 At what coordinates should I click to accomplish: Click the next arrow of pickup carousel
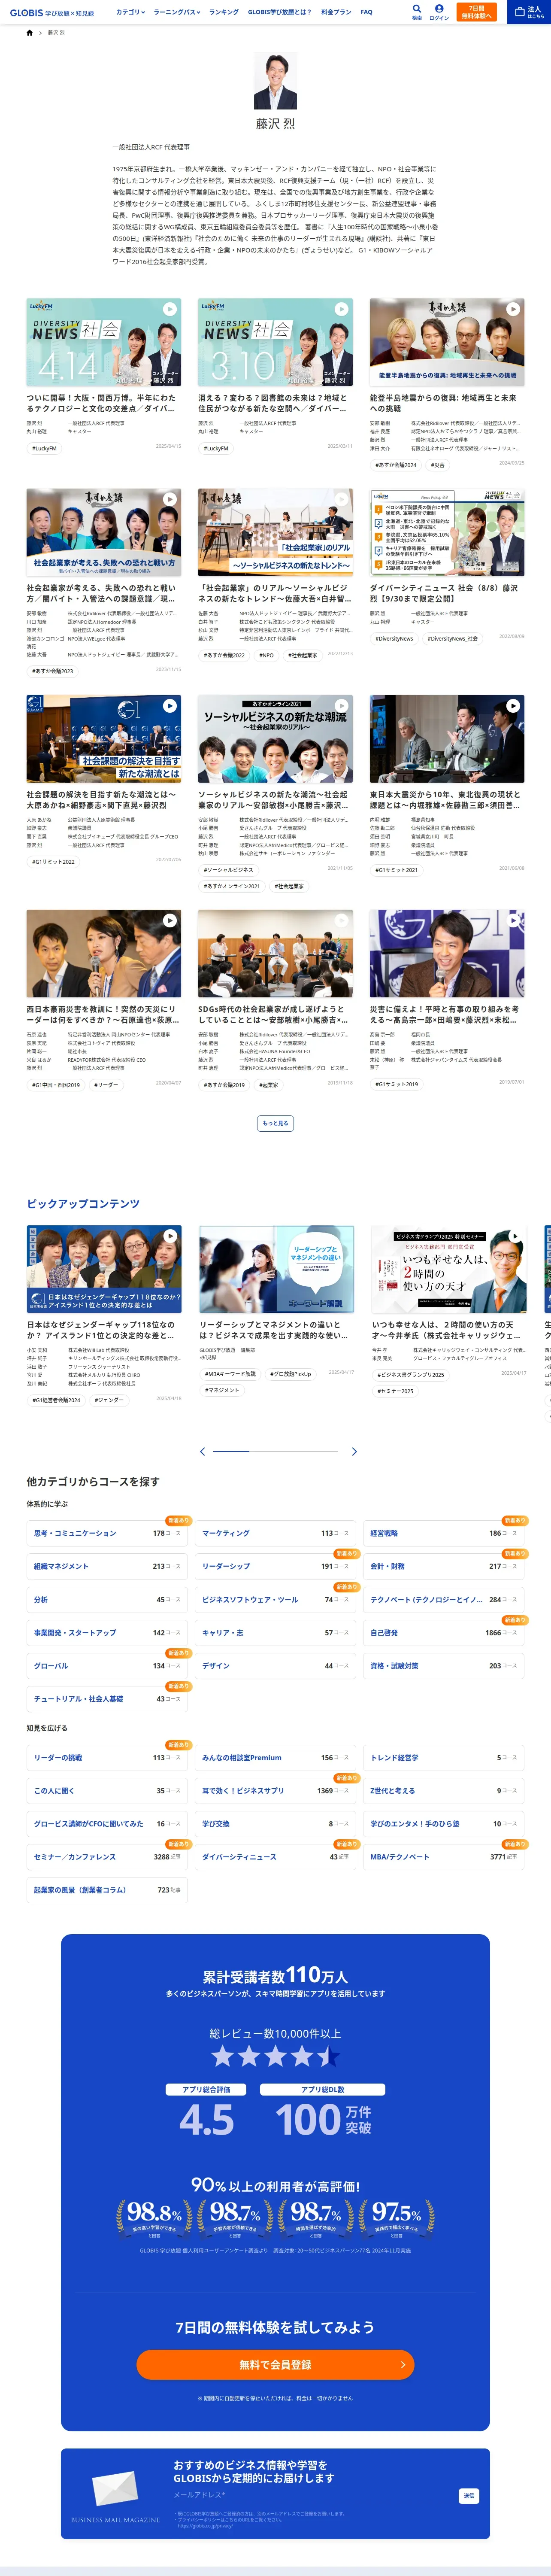click(354, 1451)
